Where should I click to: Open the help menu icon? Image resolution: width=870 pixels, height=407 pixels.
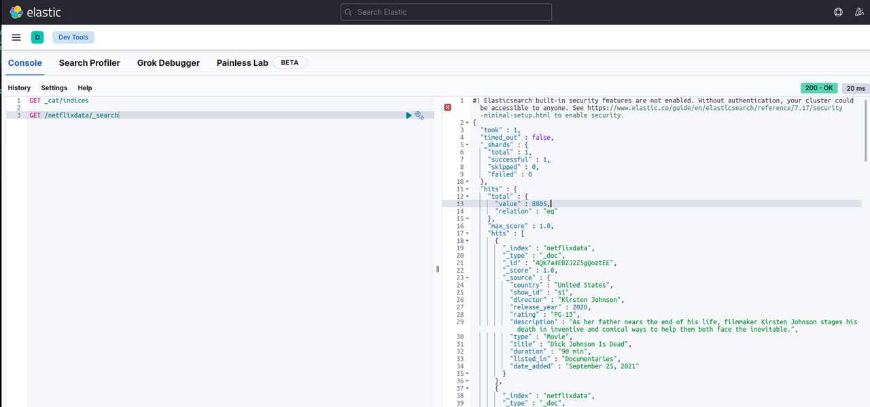coord(838,12)
